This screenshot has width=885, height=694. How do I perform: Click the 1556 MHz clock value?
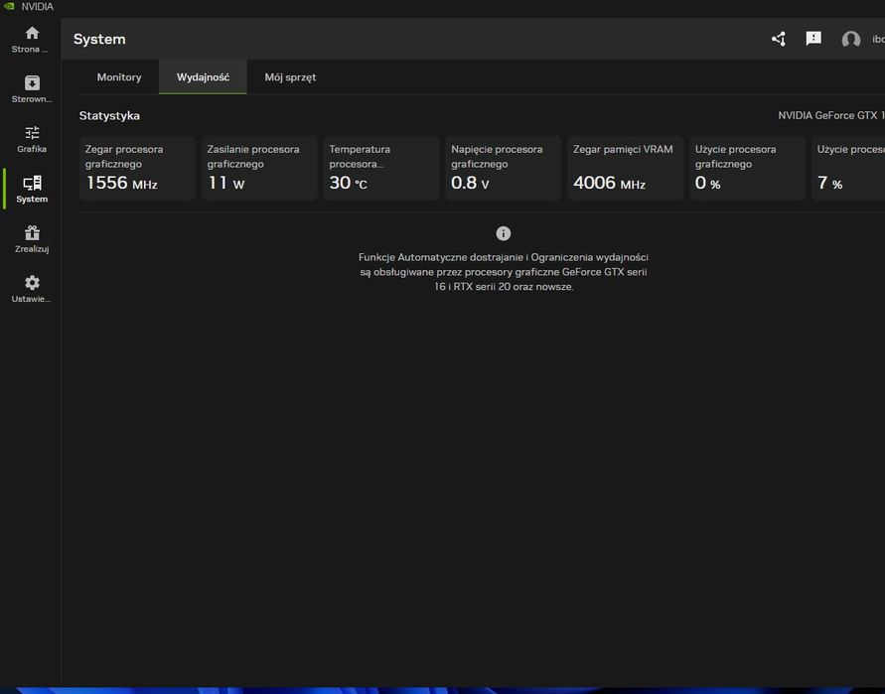(121, 183)
